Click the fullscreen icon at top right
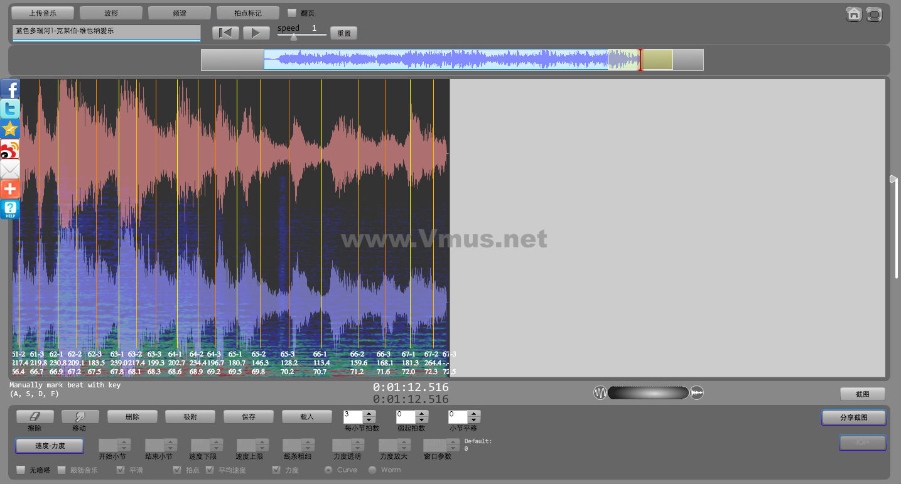Image resolution: width=901 pixels, height=484 pixels. click(874, 14)
